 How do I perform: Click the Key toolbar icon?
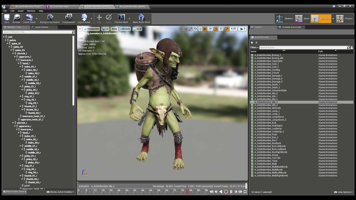99,19
